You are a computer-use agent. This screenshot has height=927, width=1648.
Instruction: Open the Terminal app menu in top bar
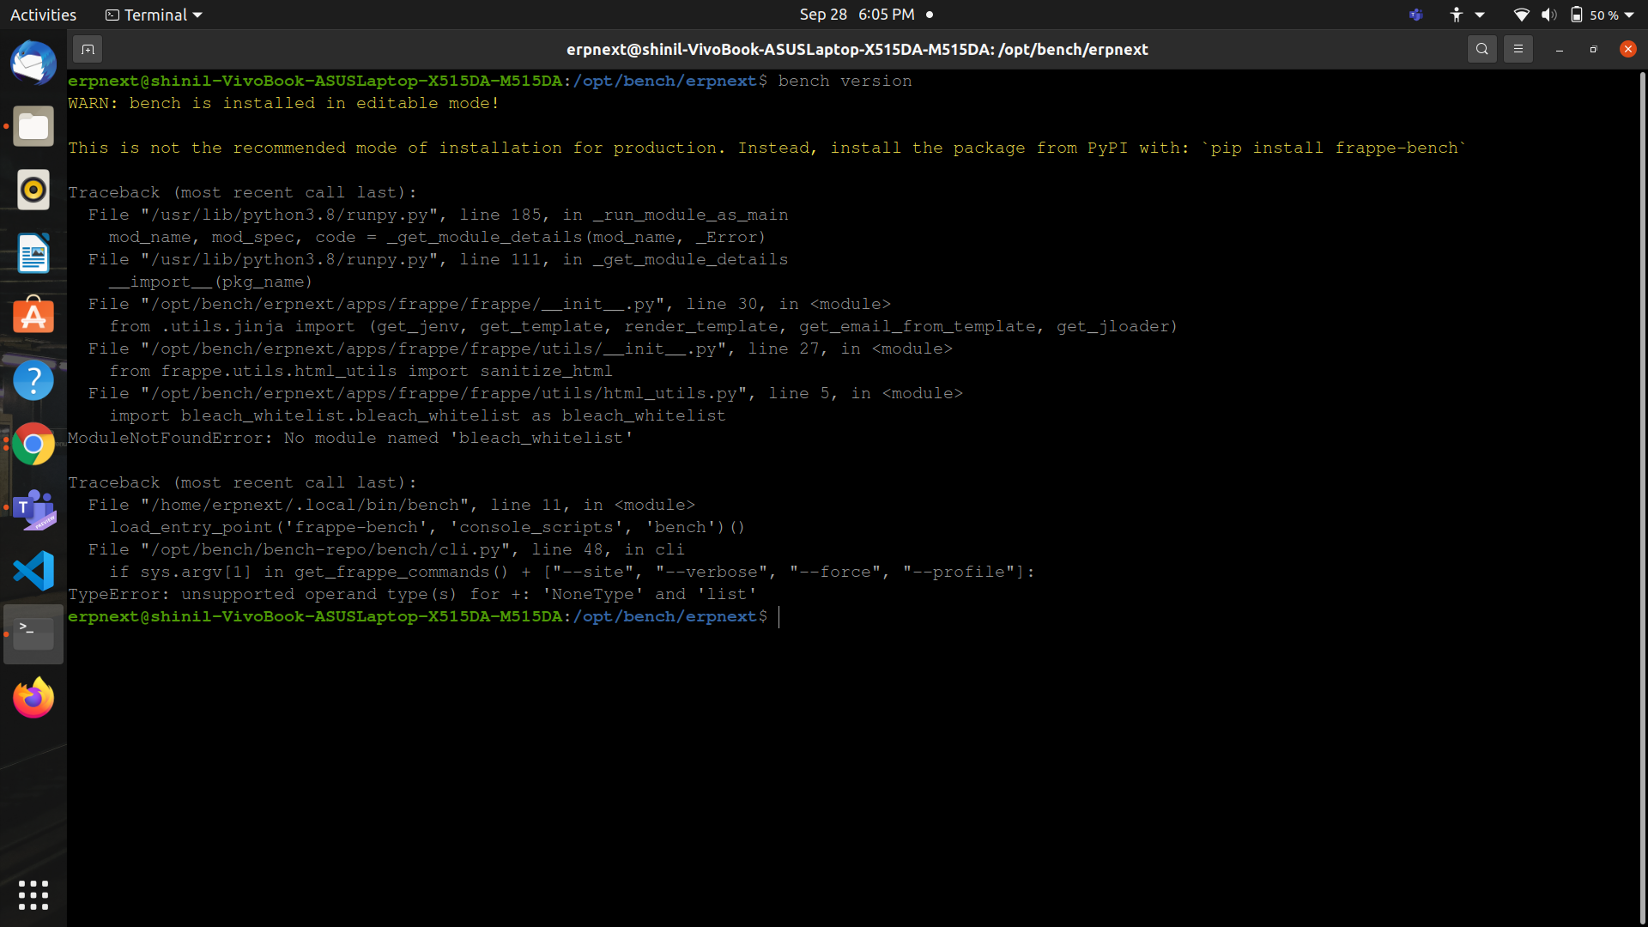coord(154,15)
